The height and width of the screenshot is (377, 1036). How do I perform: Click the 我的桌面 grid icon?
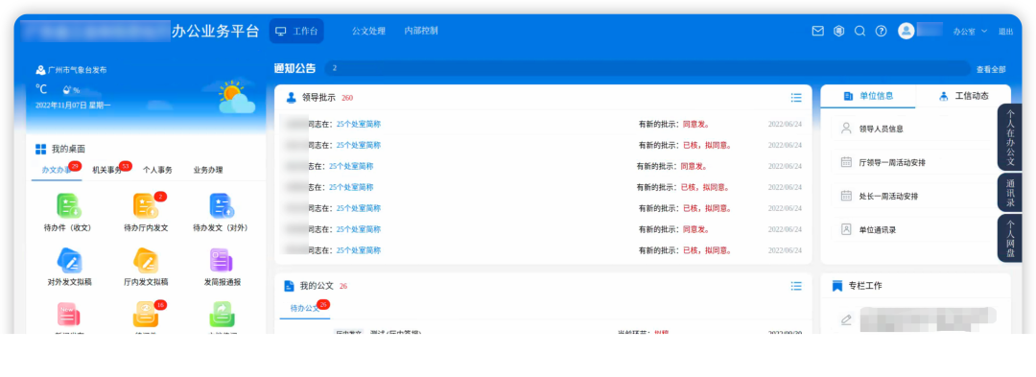coord(41,150)
